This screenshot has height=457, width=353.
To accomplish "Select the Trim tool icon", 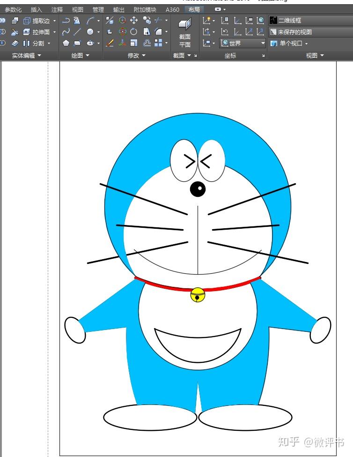I will point(158,21).
